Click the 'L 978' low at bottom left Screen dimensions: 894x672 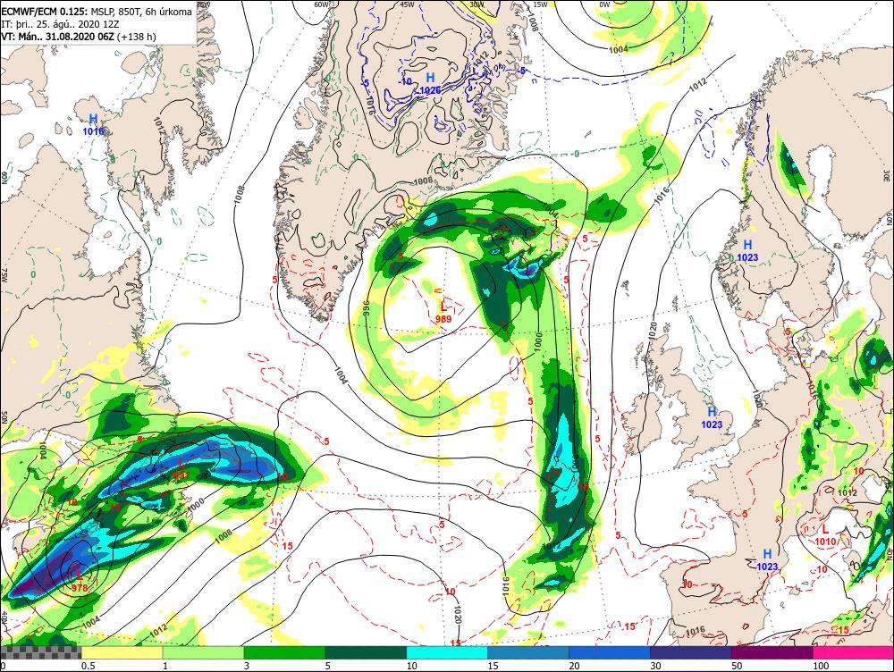tap(80, 582)
